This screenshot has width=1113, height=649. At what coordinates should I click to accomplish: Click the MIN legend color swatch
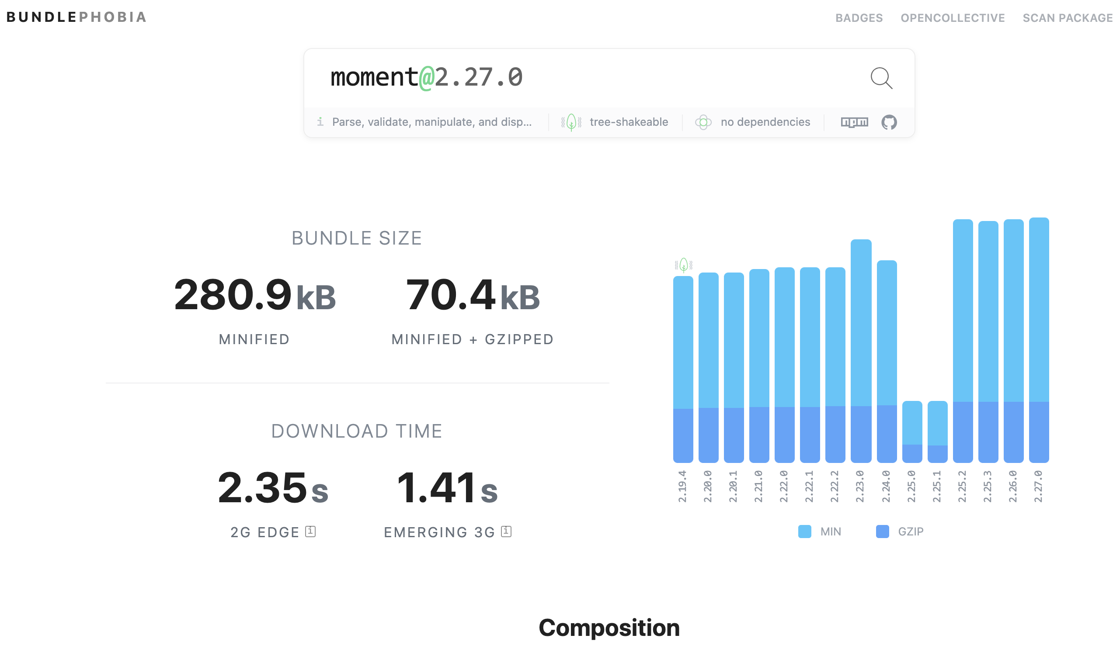[804, 532]
